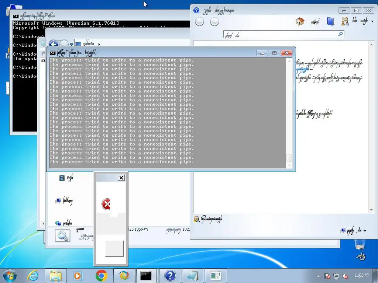378x283 pixels.
Task: Launch Internet Explorer from taskbar
Action: (32, 276)
